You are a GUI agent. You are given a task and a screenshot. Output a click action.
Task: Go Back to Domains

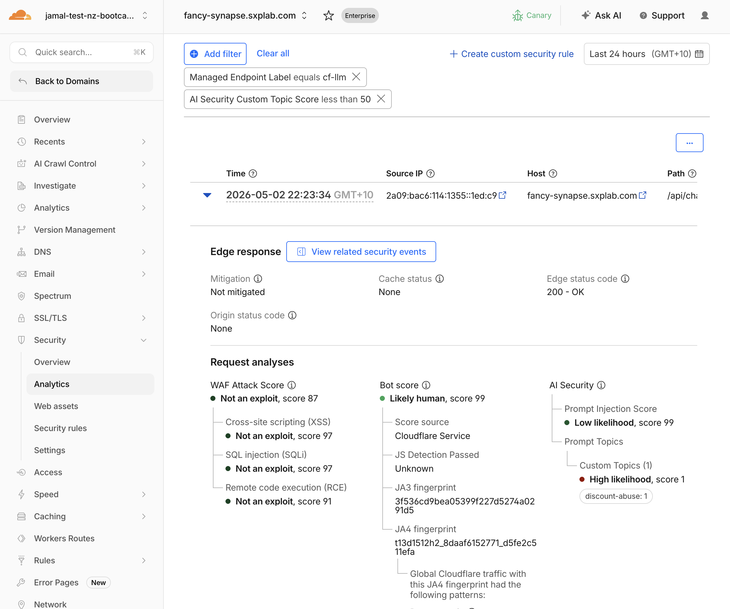point(82,81)
